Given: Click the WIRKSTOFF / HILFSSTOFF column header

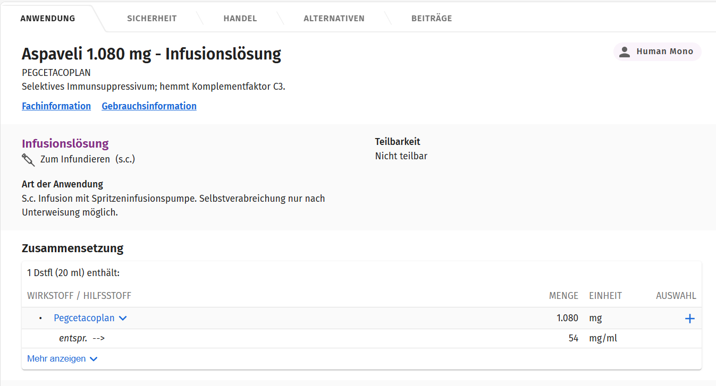Looking at the screenshot, I should click(79, 296).
